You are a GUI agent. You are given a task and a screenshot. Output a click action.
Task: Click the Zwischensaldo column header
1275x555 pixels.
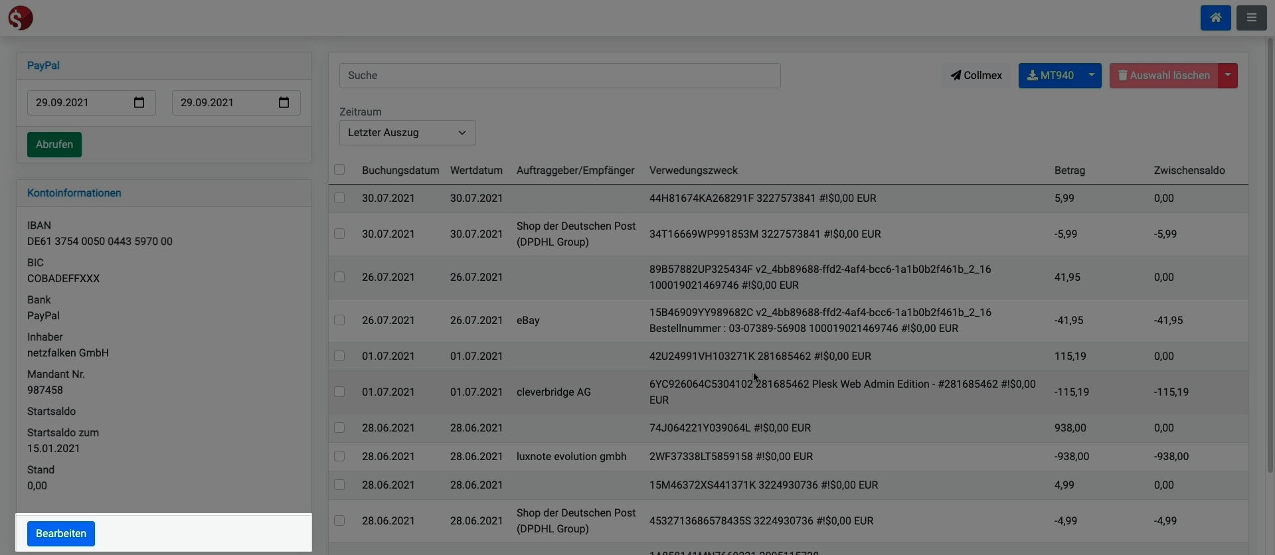click(1189, 171)
